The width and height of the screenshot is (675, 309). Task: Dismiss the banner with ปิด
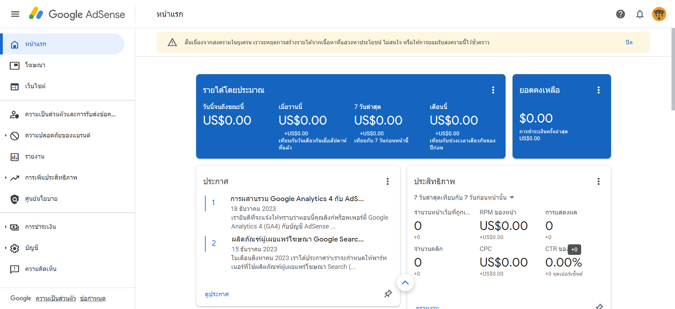pos(629,42)
